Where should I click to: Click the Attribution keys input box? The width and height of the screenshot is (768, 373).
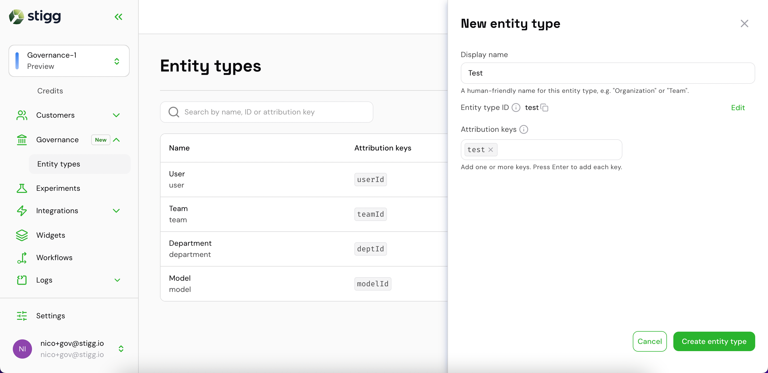coord(541,149)
